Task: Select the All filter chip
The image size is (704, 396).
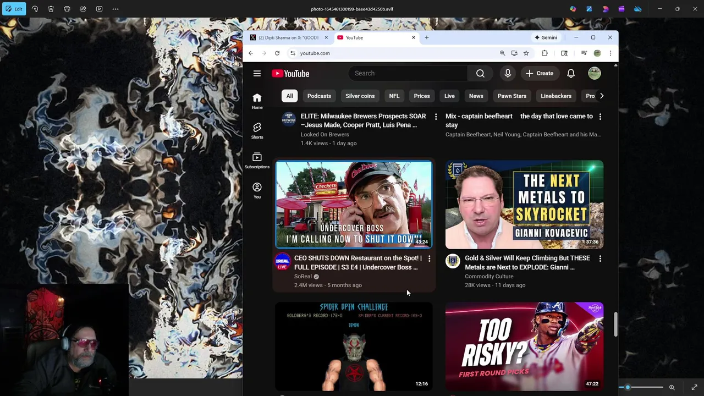Action: pos(289,96)
